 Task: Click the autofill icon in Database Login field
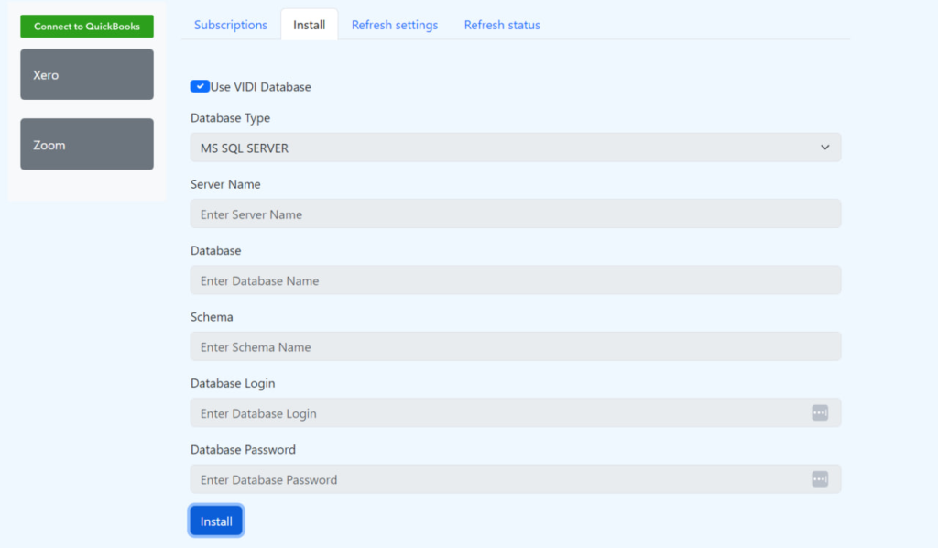pyautogui.click(x=820, y=413)
